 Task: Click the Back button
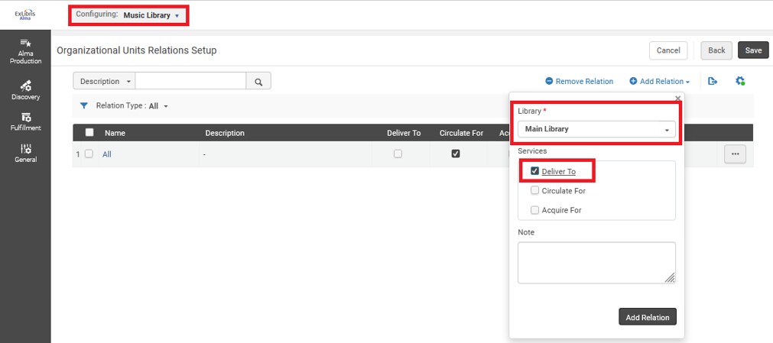point(716,50)
